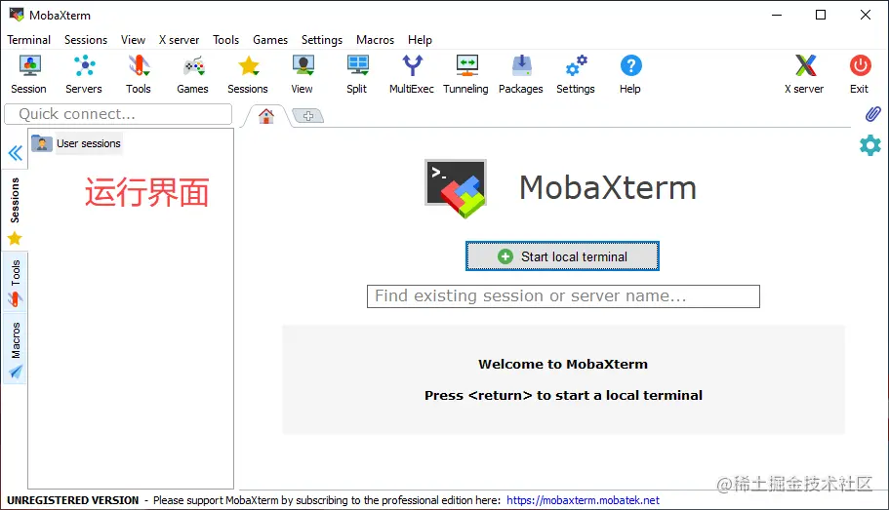Select the User sessions tree item
The height and width of the screenshot is (510, 889).
click(x=76, y=143)
